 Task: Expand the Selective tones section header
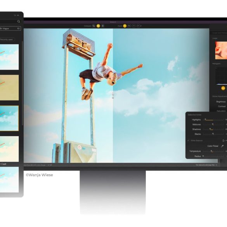pos(194,114)
